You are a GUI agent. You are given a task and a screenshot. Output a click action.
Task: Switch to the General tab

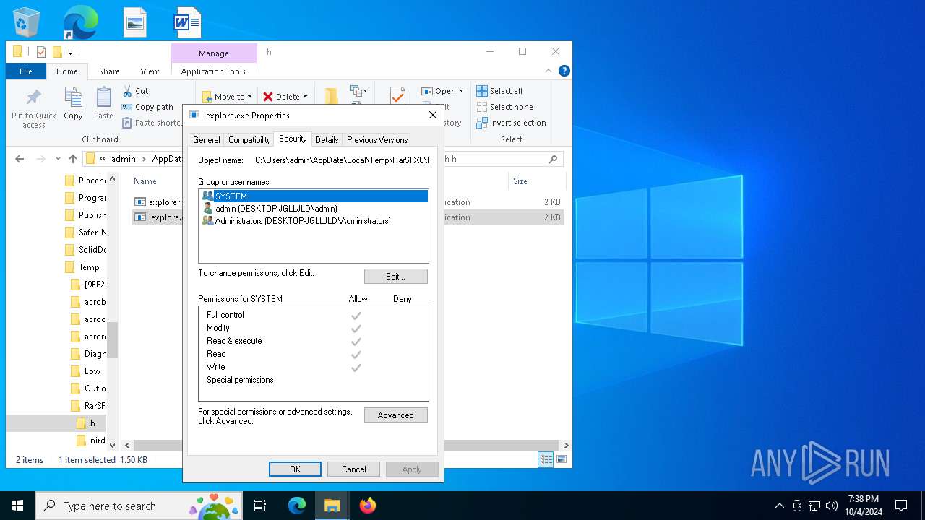pos(206,140)
